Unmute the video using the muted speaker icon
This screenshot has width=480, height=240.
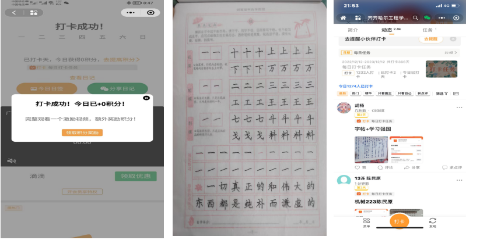tap(10, 160)
